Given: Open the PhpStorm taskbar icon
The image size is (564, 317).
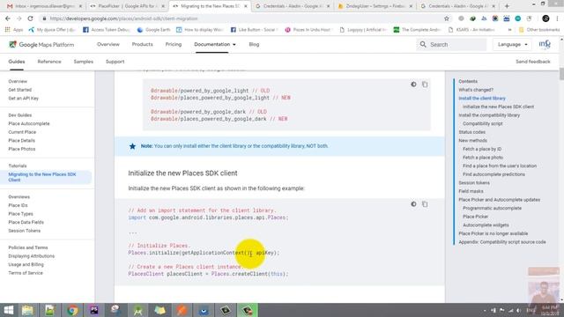Looking at the screenshot, I should point(94,310).
